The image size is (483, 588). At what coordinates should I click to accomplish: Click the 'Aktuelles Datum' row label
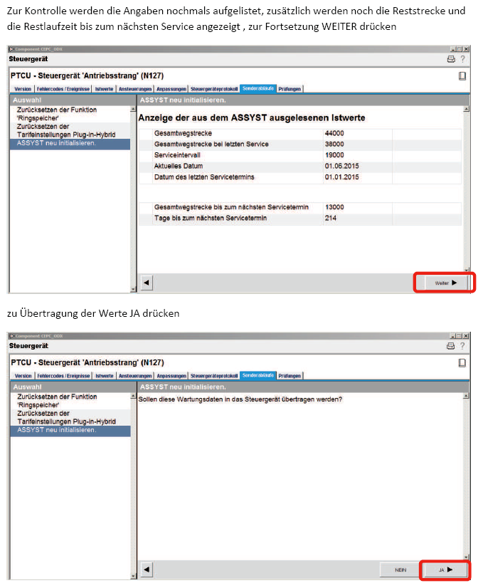tap(179, 166)
